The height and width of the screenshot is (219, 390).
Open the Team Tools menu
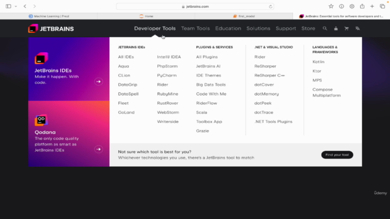pyautogui.click(x=195, y=29)
